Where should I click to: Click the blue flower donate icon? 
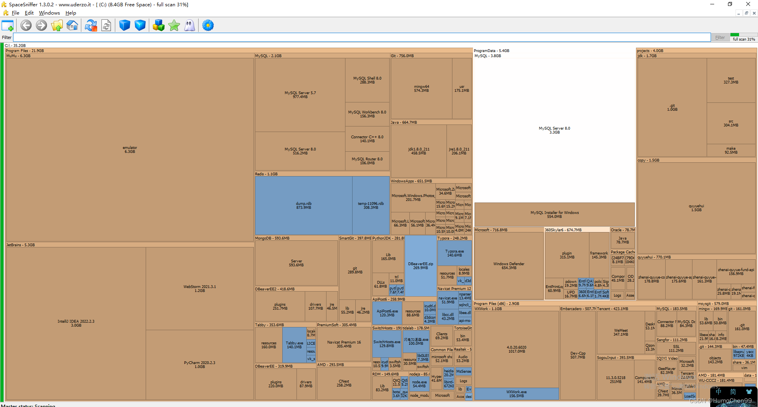(208, 26)
